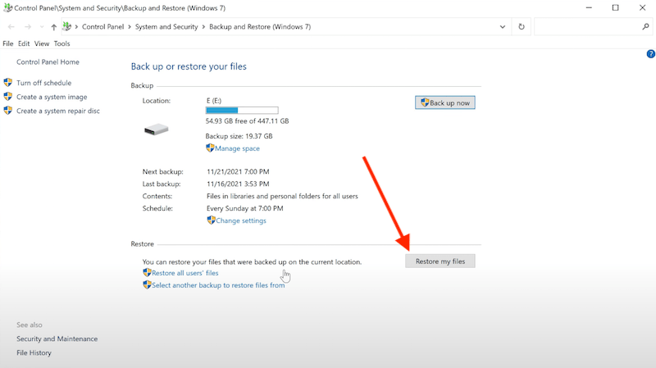Open File History link
656x368 pixels.
(34, 353)
